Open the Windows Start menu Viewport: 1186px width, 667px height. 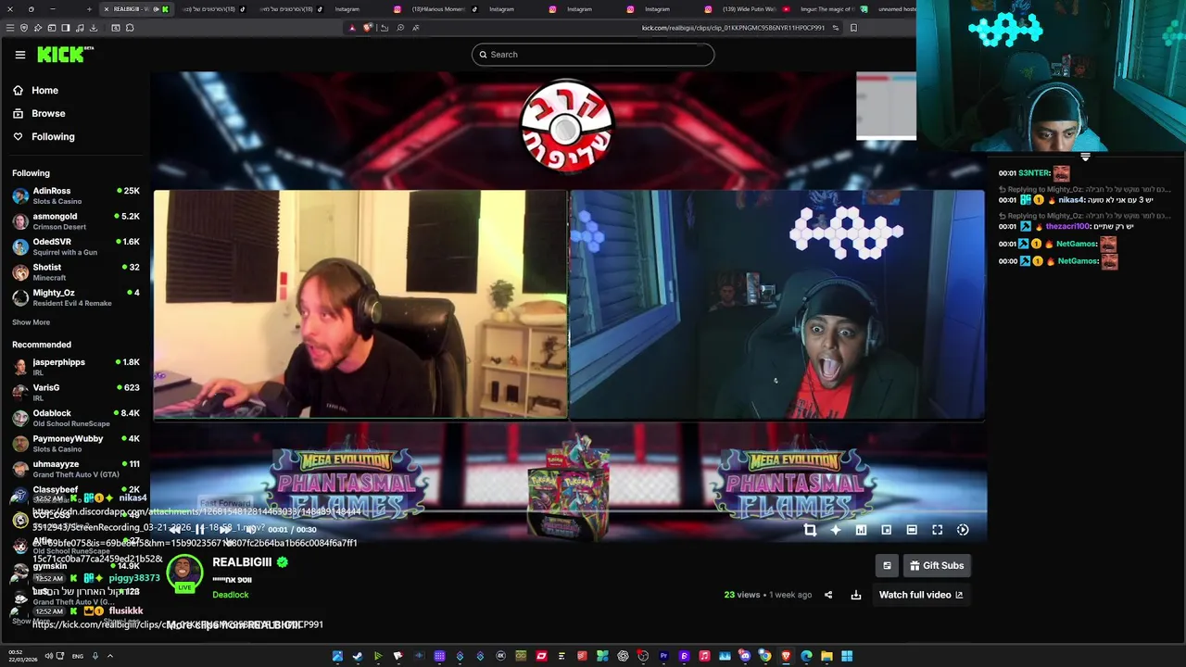pyautogui.click(x=847, y=656)
